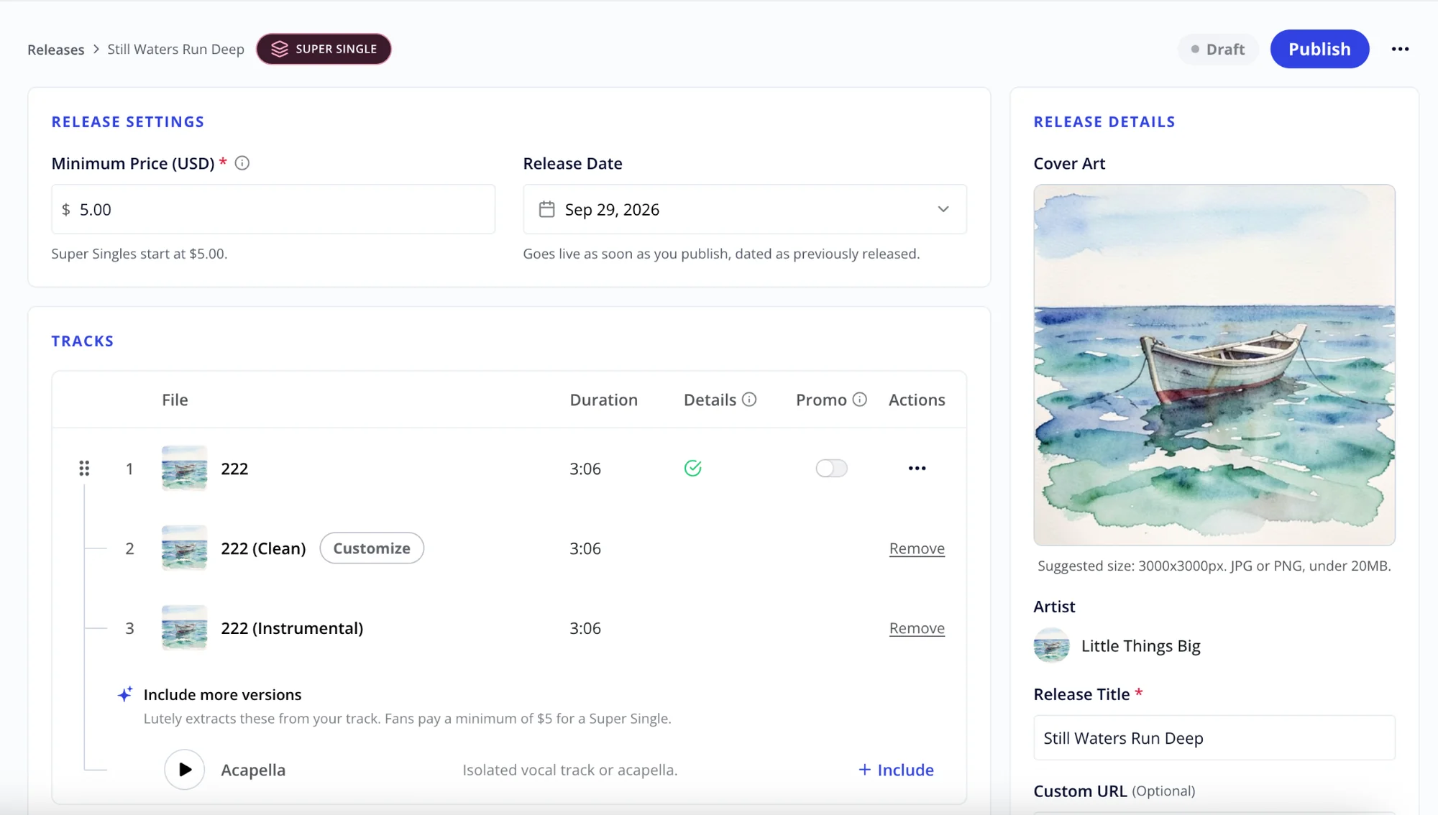
Task: Open the three-dot actions menu for track 222
Action: (917, 469)
